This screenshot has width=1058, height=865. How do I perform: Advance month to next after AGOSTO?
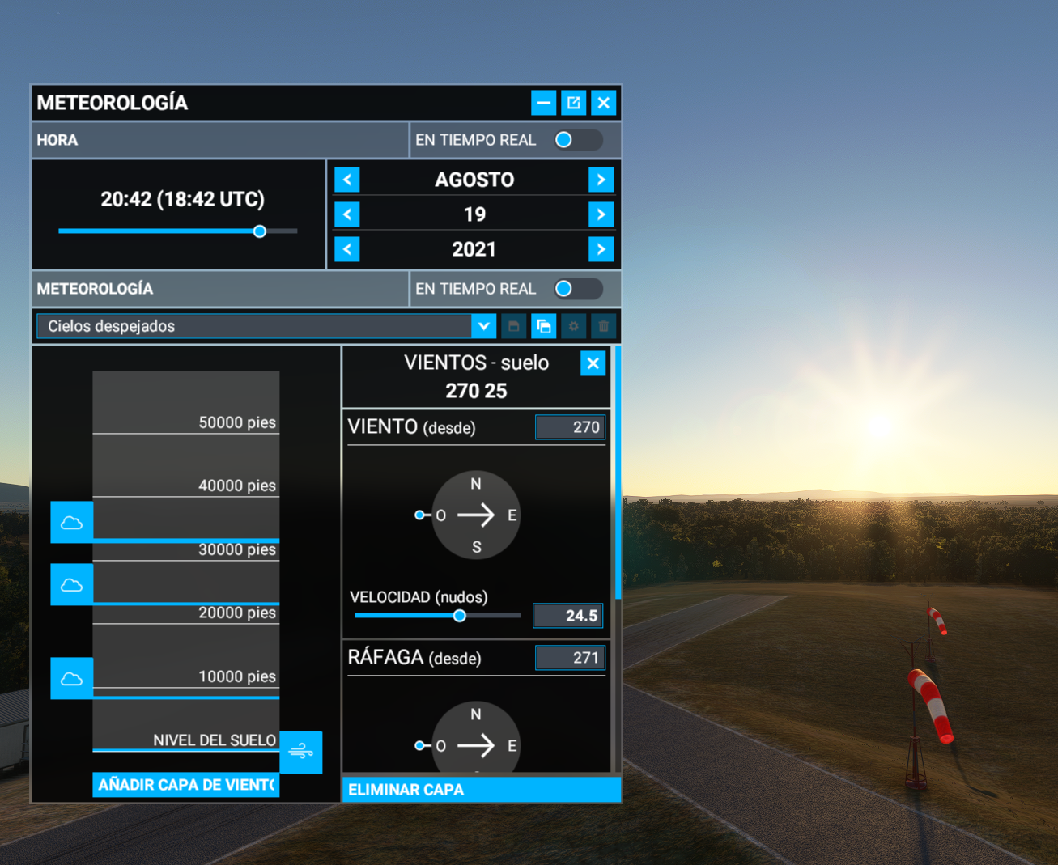pyautogui.click(x=601, y=180)
